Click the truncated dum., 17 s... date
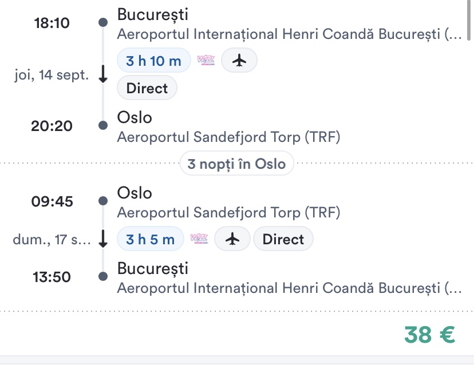This screenshot has width=474, height=365. tap(52, 240)
